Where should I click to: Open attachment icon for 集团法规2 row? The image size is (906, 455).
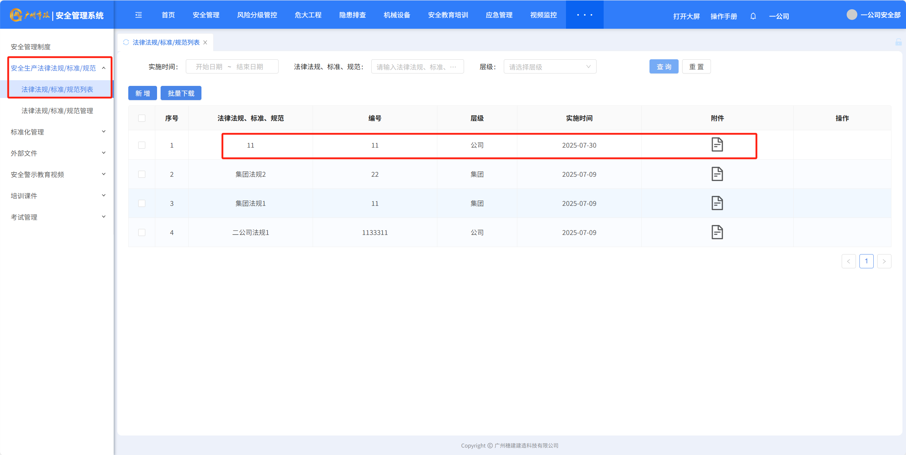click(x=717, y=174)
